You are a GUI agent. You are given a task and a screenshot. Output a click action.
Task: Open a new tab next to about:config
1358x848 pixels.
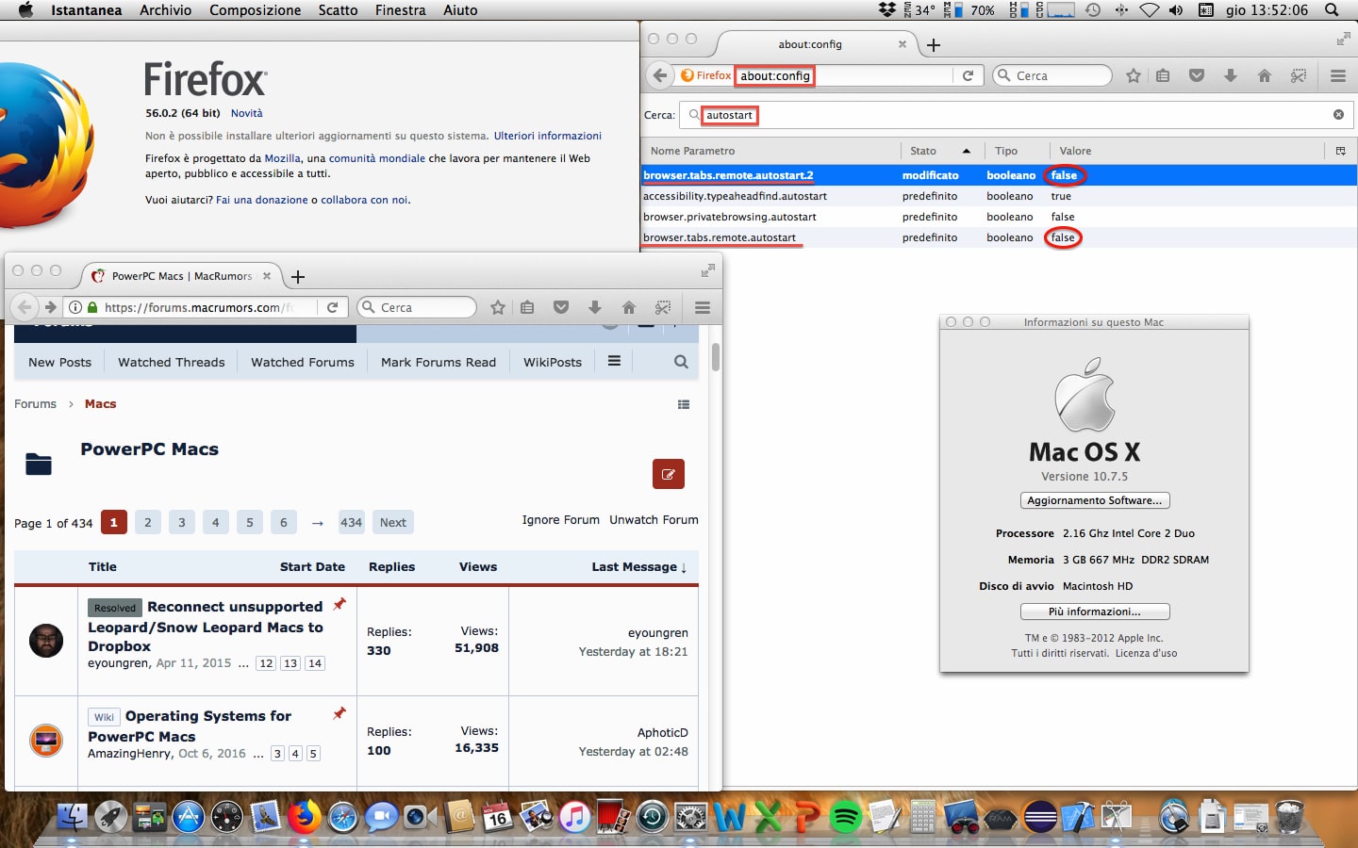point(934,44)
